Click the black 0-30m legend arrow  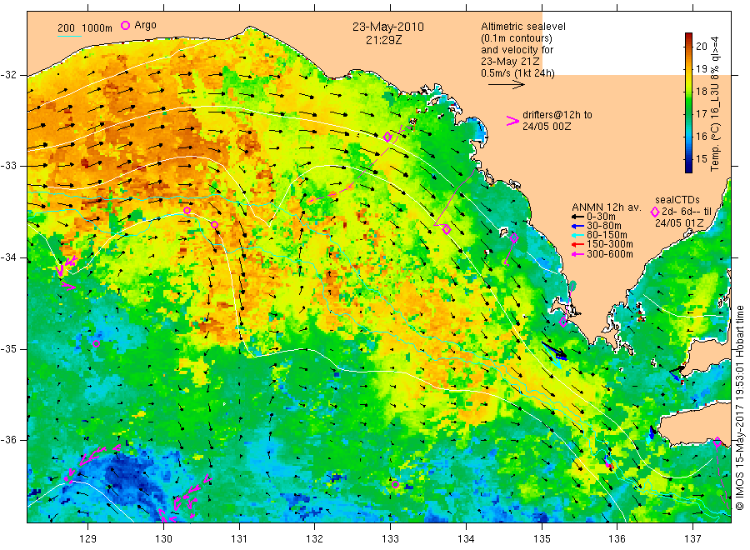[x=578, y=217]
